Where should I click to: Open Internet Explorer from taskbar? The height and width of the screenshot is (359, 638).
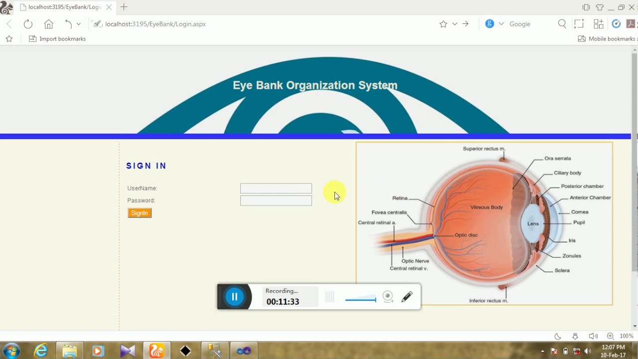tap(41, 351)
